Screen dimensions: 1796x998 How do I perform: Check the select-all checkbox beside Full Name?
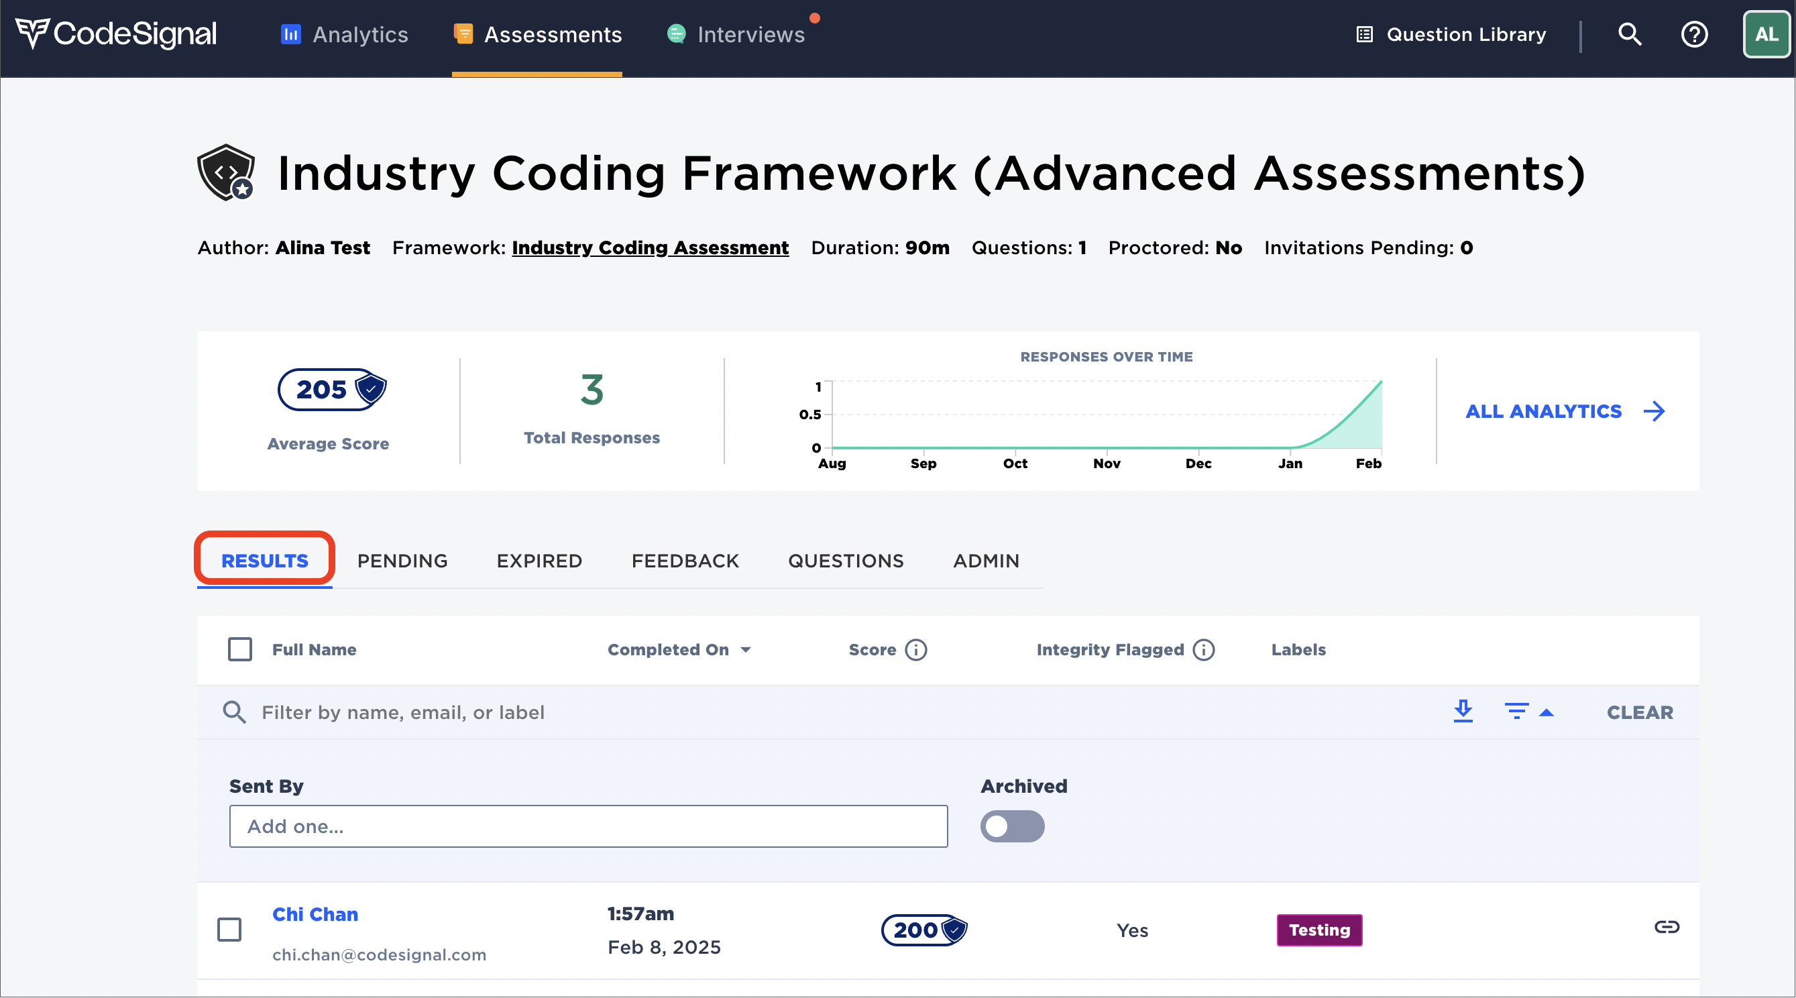[240, 649]
